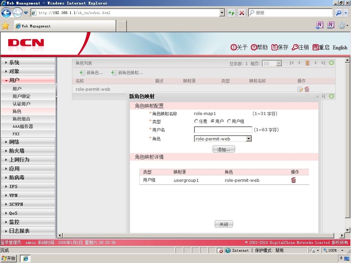The image size is (351, 263).
Task: Open the 角色组合 submenu item
Action: pyautogui.click(x=28, y=119)
